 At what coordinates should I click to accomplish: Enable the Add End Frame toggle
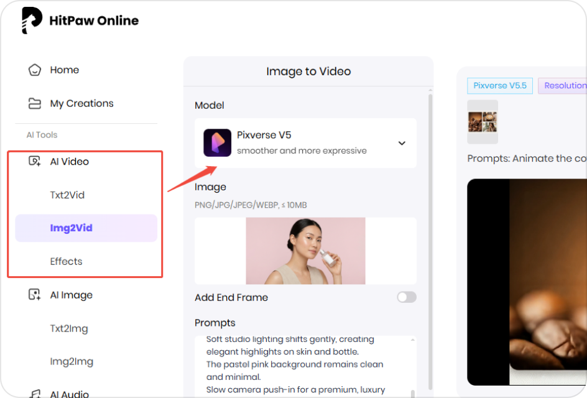tap(406, 297)
